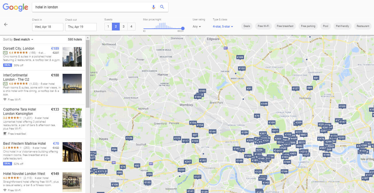The width and height of the screenshot is (374, 193).
Task: Open the User rating dropdown
Action: tap(196, 26)
